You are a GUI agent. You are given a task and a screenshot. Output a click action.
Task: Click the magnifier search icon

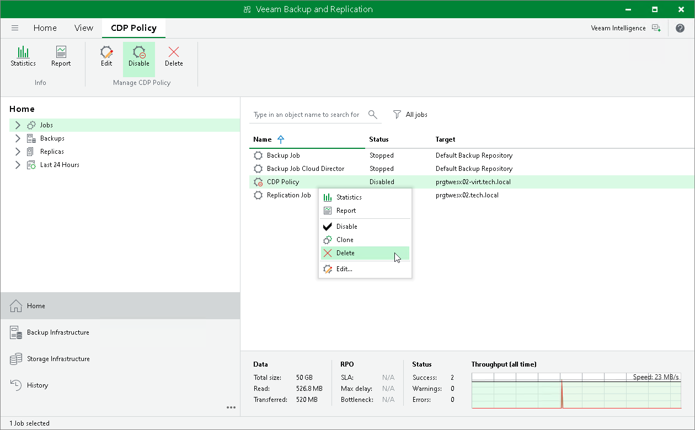(373, 115)
